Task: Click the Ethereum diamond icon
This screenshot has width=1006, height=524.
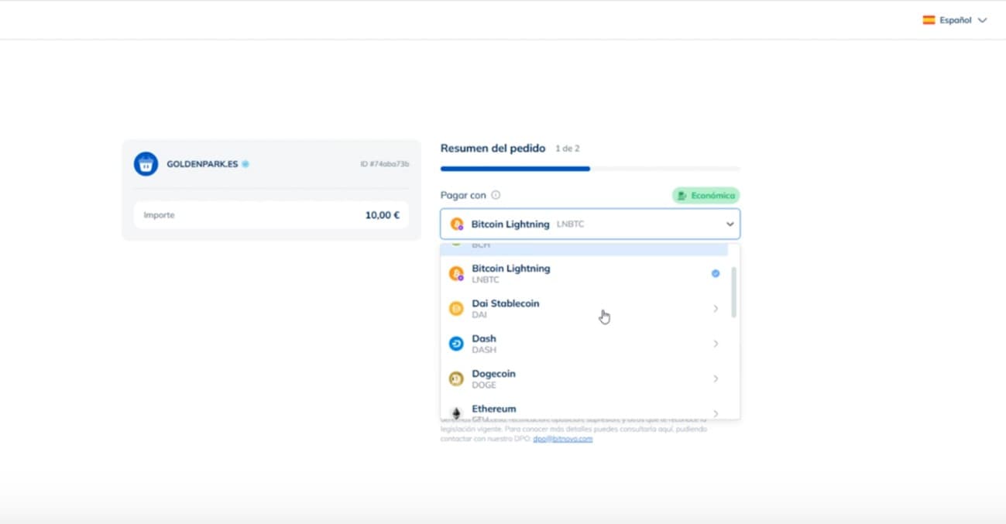Action: point(456,413)
